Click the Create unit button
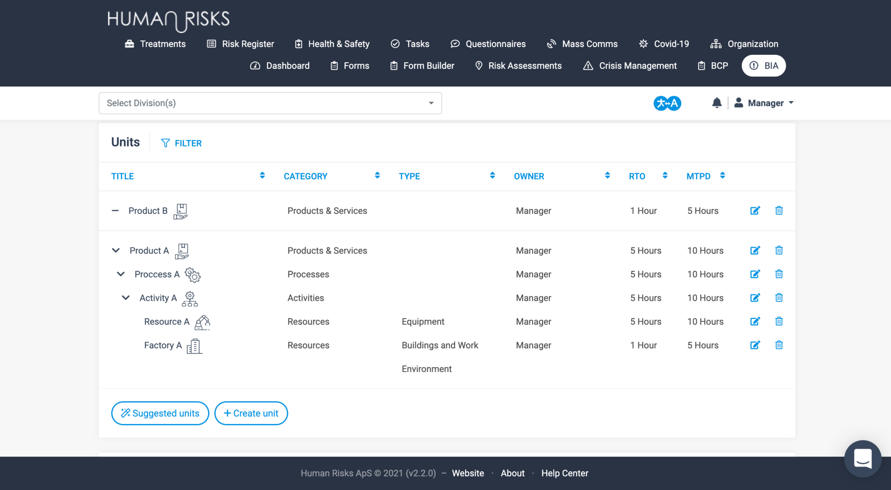This screenshot has width=891, height=490. click(x=251, y=413)
